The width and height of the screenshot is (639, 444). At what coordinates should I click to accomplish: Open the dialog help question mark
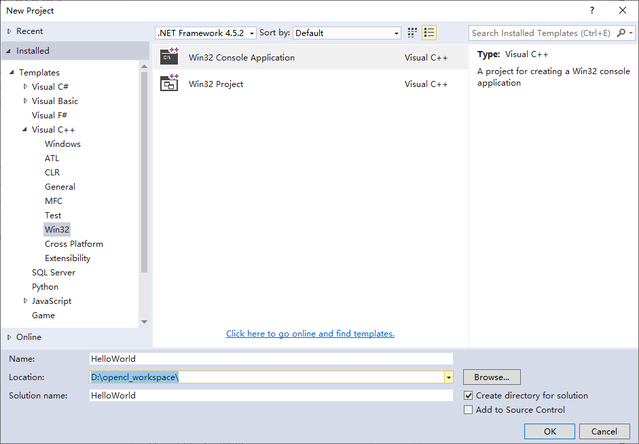(591, 10)
